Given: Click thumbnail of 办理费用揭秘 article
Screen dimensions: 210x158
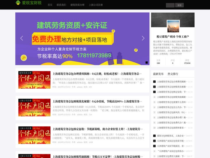Looking at the screenshot, I should tap(34, 80).
